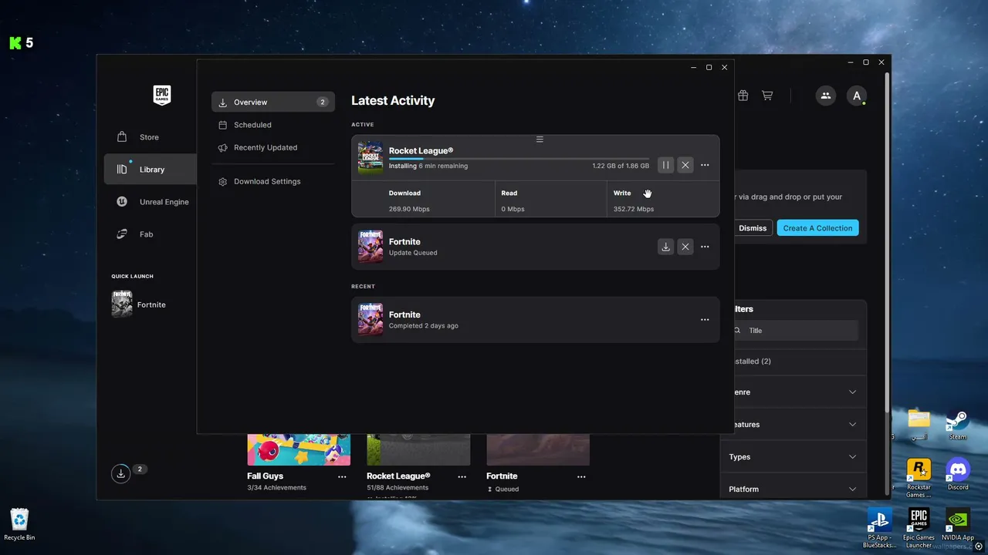Screen dimensions: 988x555
Task: Start the queued Fortnite update download
Action: 665,247
